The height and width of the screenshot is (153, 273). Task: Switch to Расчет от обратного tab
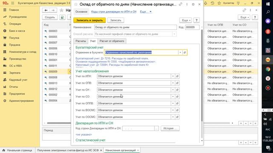tap(112, 41)
